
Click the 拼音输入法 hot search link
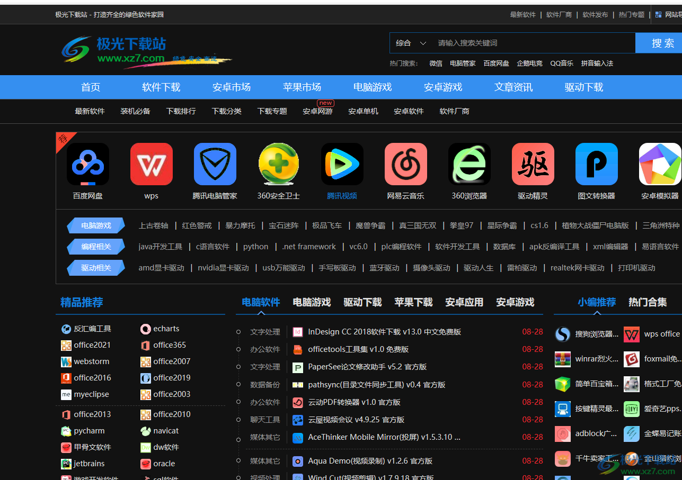tap(597, 64)
